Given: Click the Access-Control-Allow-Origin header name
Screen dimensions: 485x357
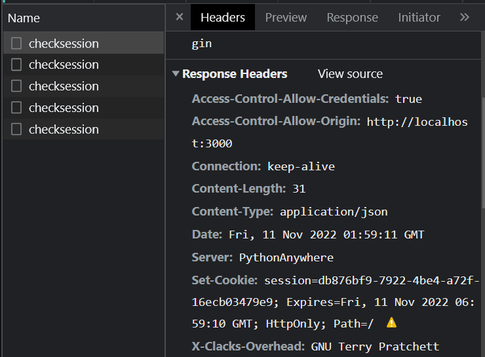Looking at the screenshot, I should tap(276, 121).
